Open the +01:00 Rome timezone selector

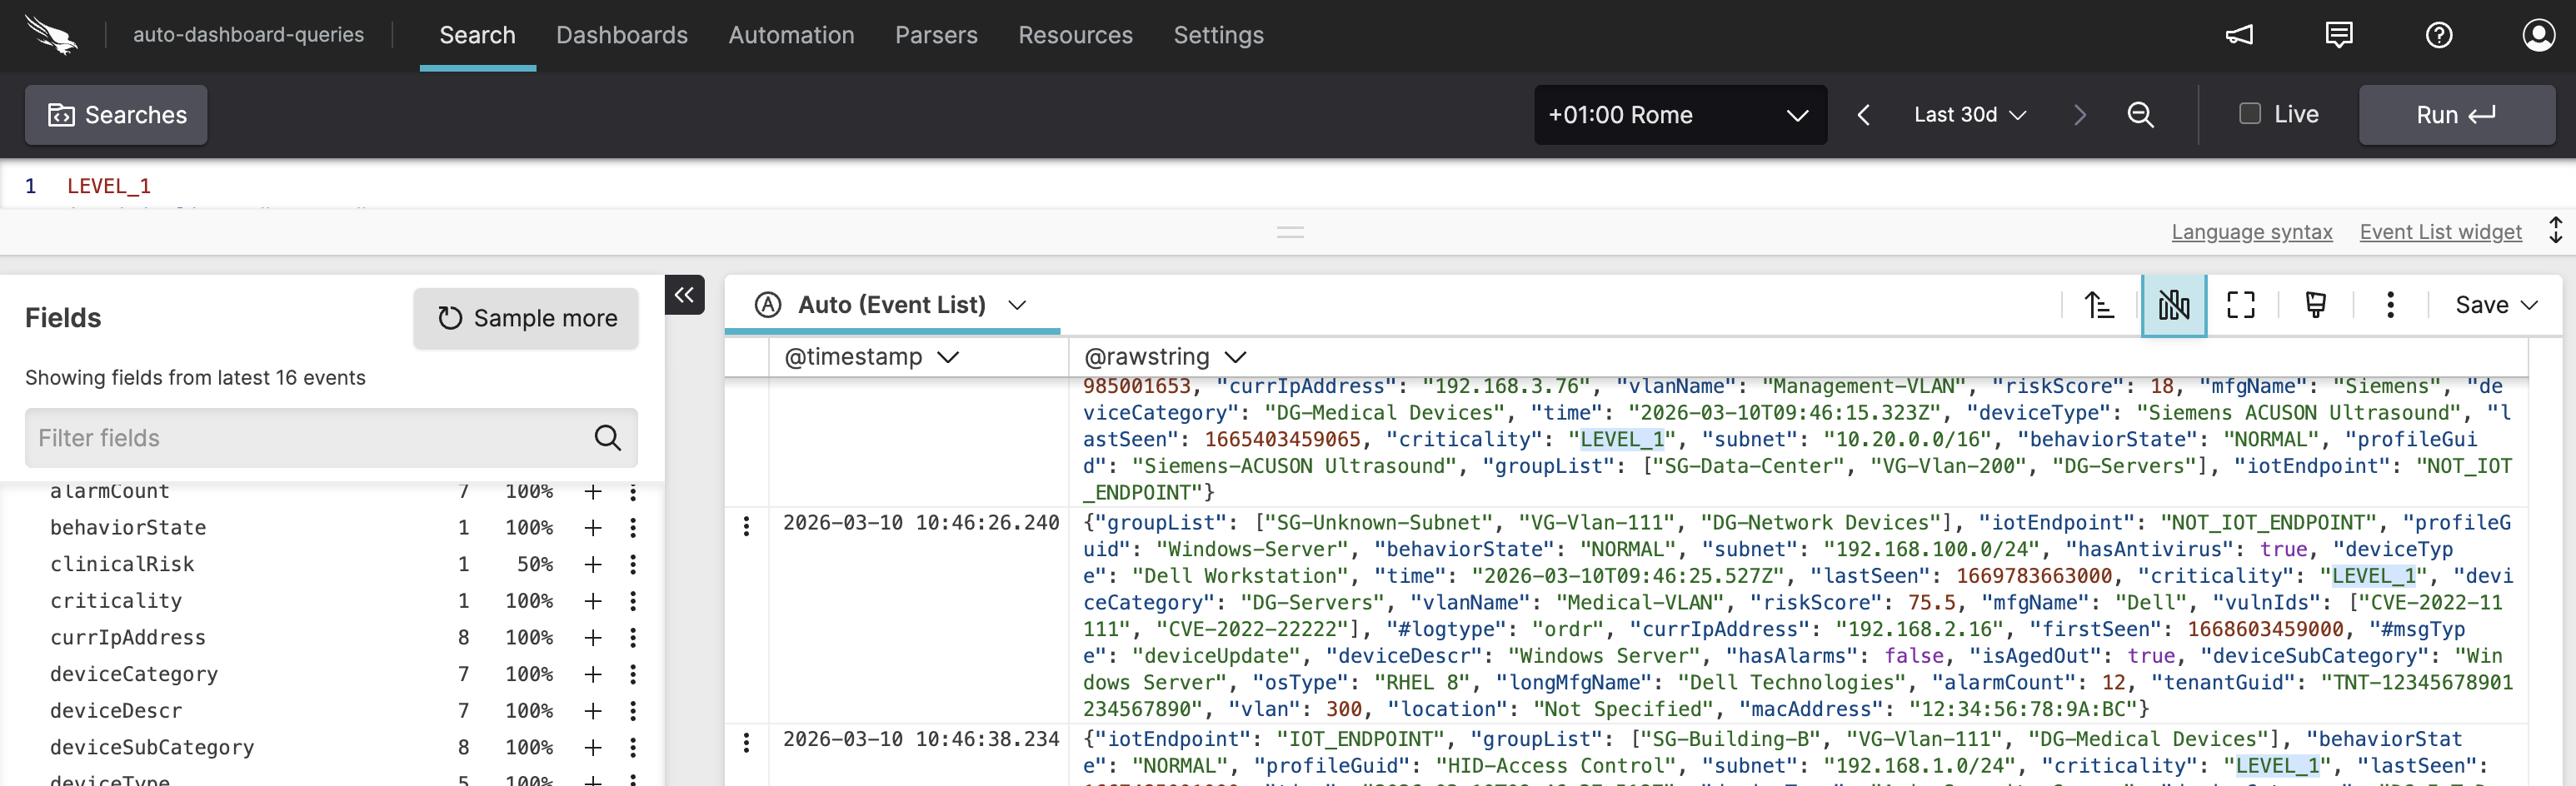[x=1679, y=114]
